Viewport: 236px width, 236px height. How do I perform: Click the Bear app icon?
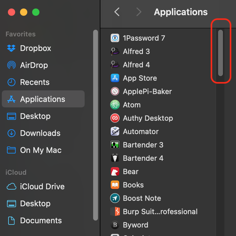pos(115,172)
